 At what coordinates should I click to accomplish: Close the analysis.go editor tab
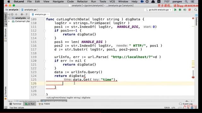pos(48,14)
